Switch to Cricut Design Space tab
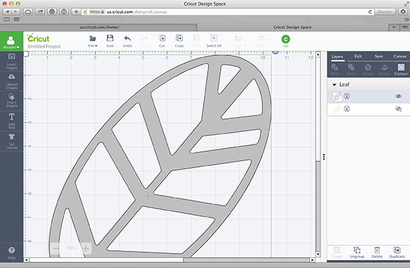This screenshot has width=410, height=268. [x=292, y=27]
